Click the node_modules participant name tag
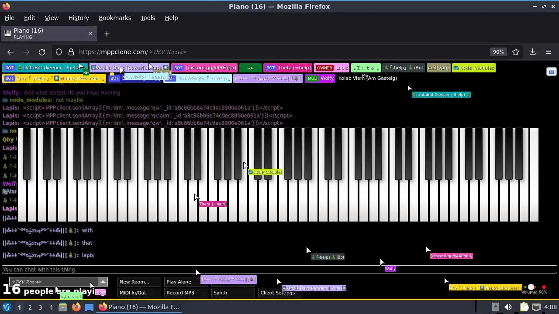The width and height of the screenshot is (559, 314). coord(474,68)
